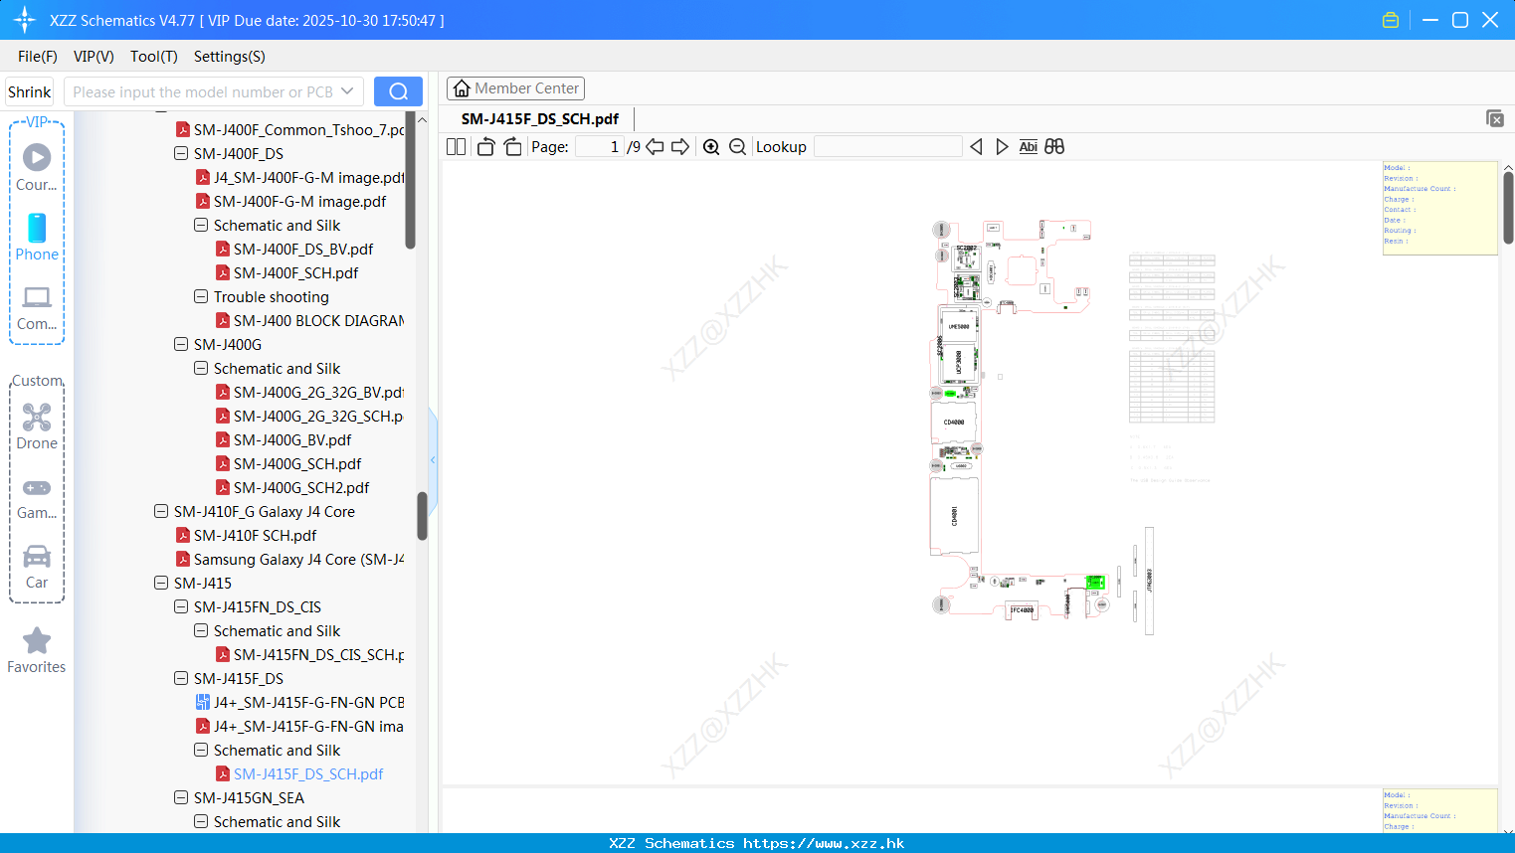
Task: Click the Shrink button
Action: click(x=29, y=91)
